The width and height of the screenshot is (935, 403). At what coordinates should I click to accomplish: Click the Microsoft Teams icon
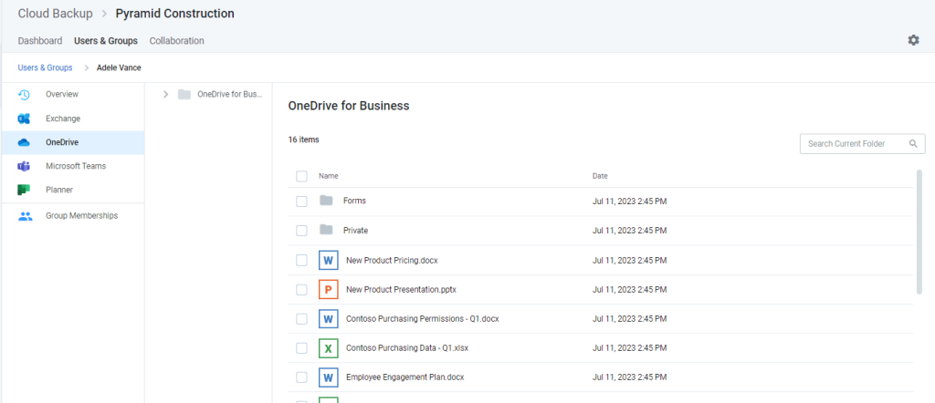click(x=24, y=166)
